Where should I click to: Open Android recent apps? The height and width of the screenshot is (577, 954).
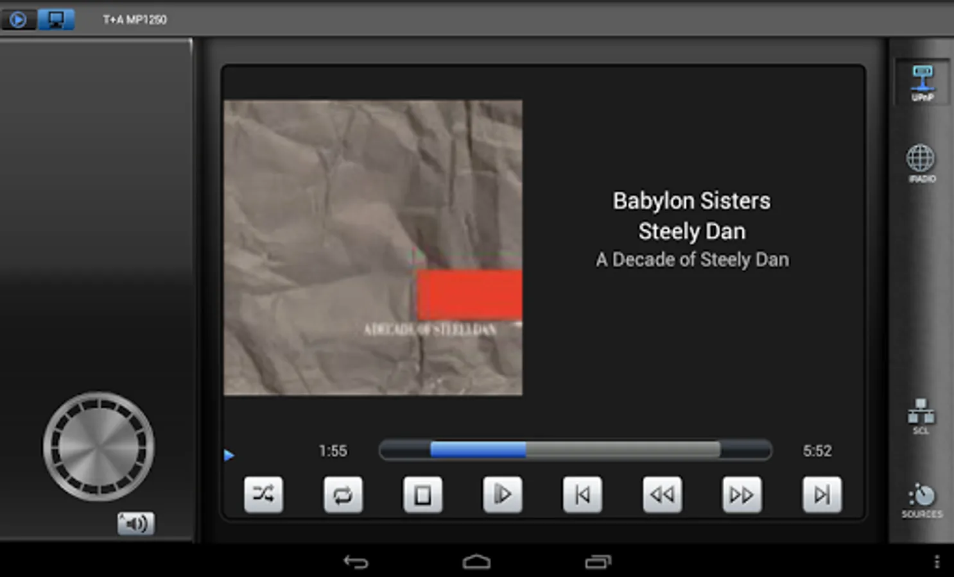598,562
